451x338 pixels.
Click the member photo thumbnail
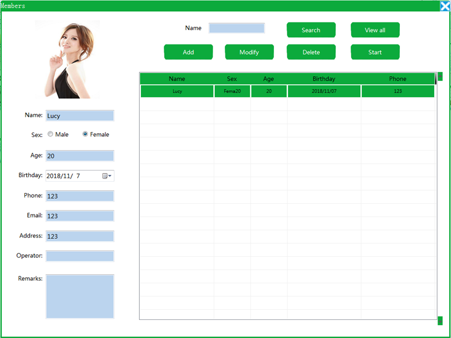[68, 60]
